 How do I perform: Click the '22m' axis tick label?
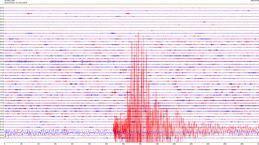[191, 144]
